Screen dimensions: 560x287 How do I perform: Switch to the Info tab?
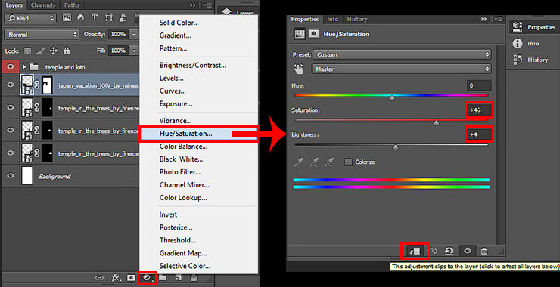pos(333,19)
